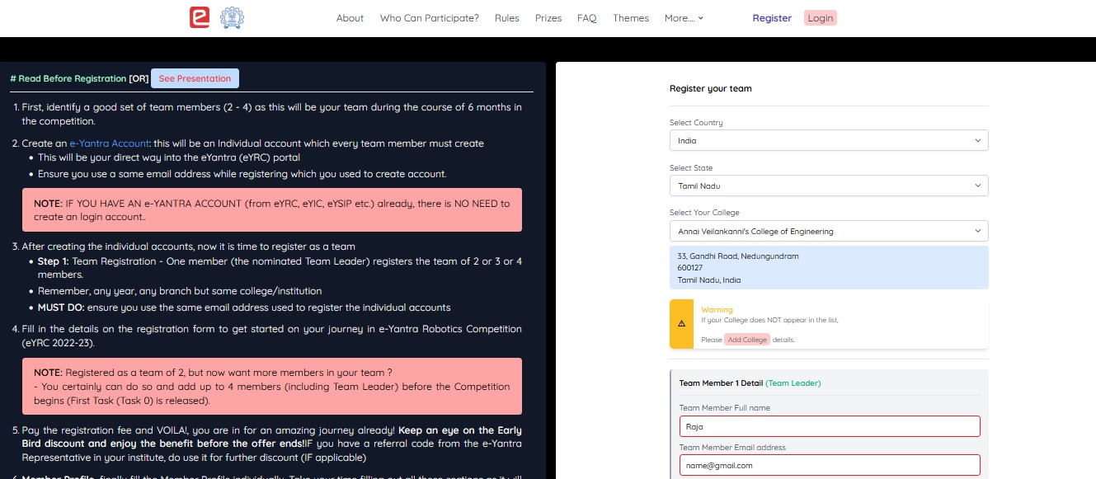Open the e-Yantra Account link
The height and width of the screenshot is (479, 1096).
point(110,143)
